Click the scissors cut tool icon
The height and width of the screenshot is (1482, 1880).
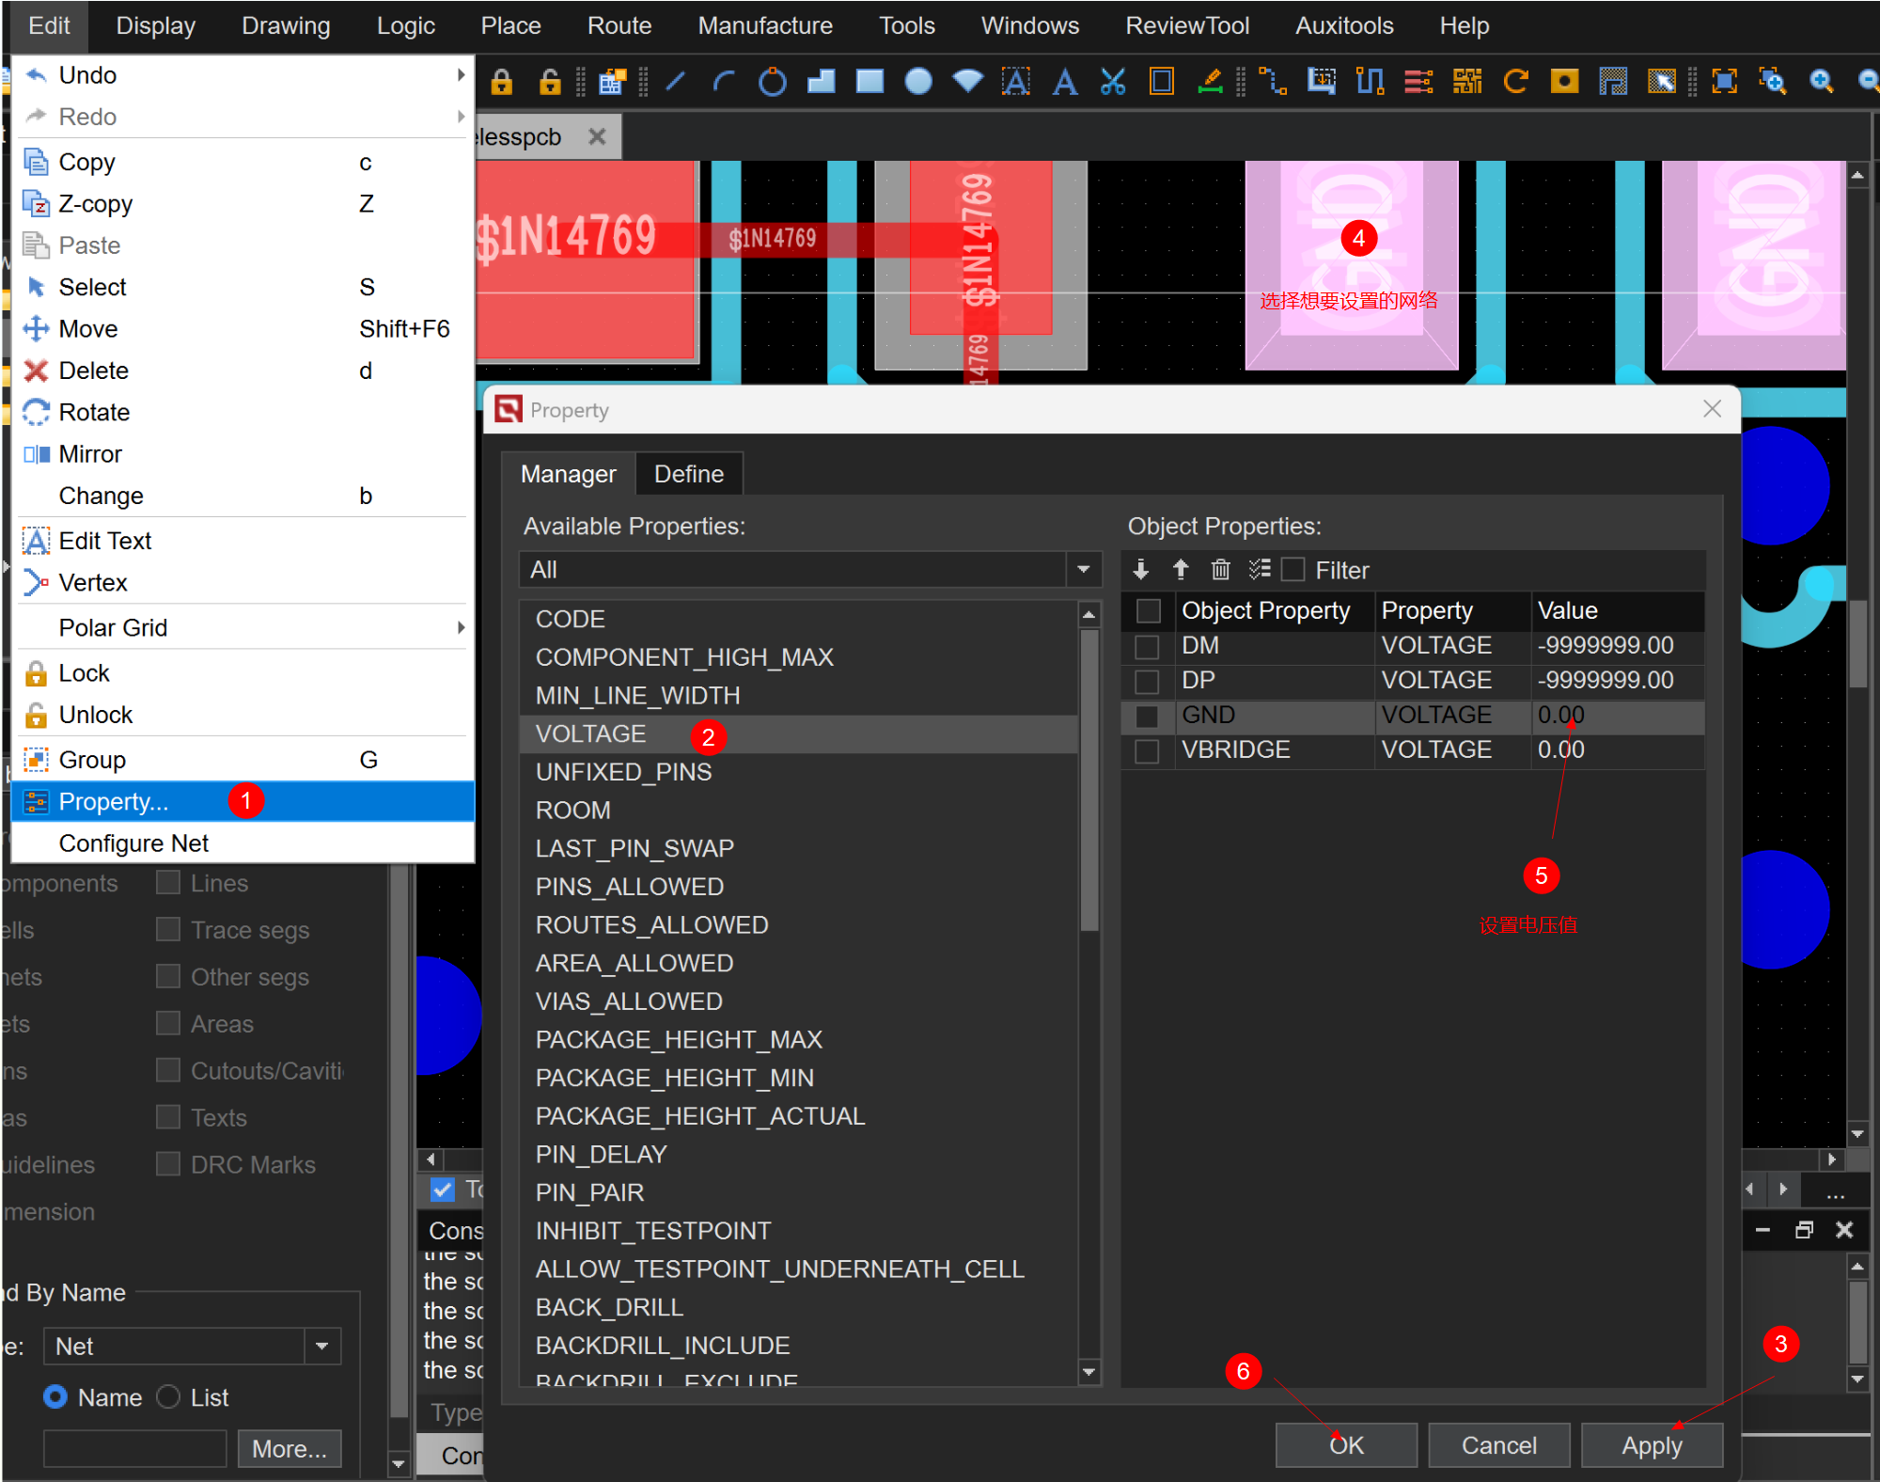(1113, 83)
